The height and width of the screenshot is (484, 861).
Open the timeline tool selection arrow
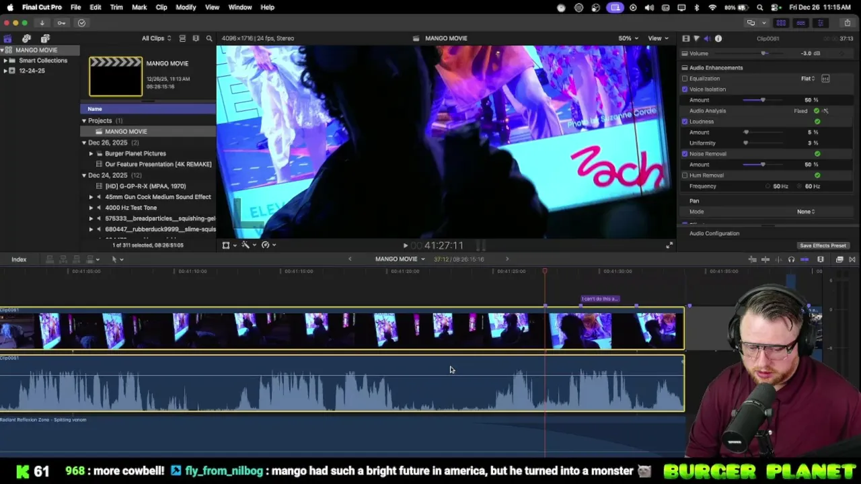click(x=117, y=259)
